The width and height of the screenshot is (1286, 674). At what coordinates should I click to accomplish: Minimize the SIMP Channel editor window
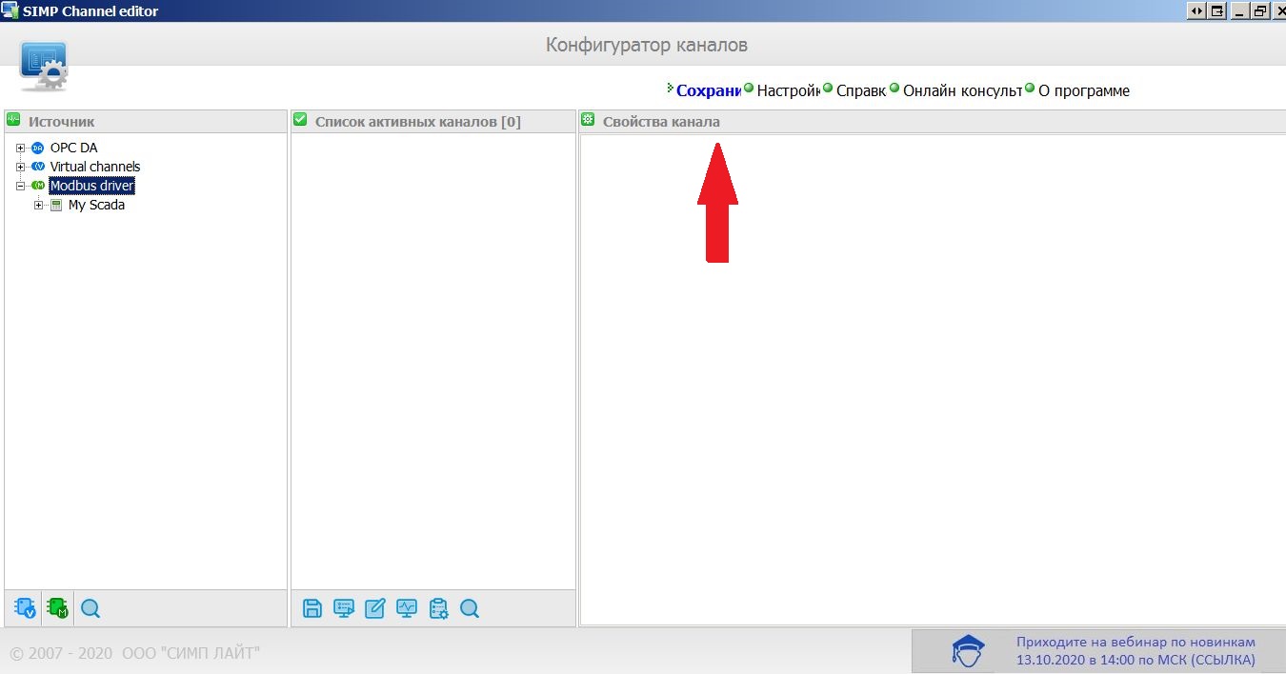click(1240, 10)
